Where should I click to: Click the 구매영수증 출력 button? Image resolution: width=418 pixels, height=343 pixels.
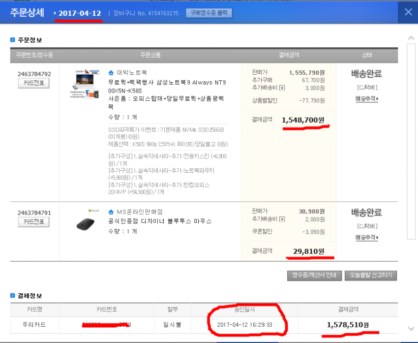[209, 13]
